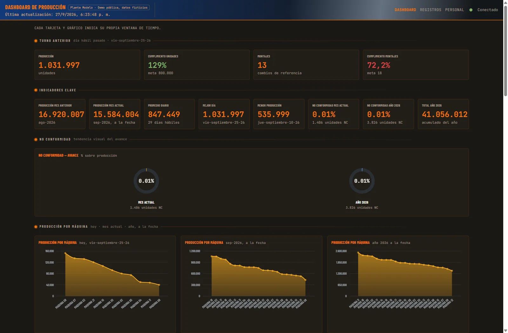Click the meta 18 label
This screenshot has width=508, height=333.
pyautogui.click(x=374, y=73)
